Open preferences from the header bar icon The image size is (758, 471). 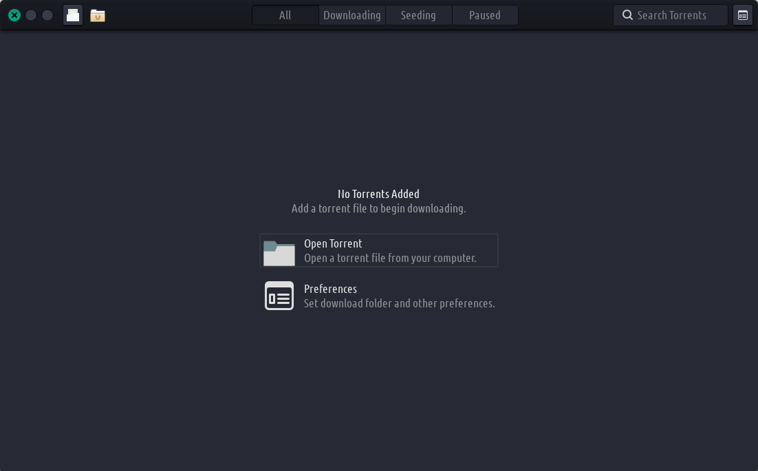click(x=743, y=15)
